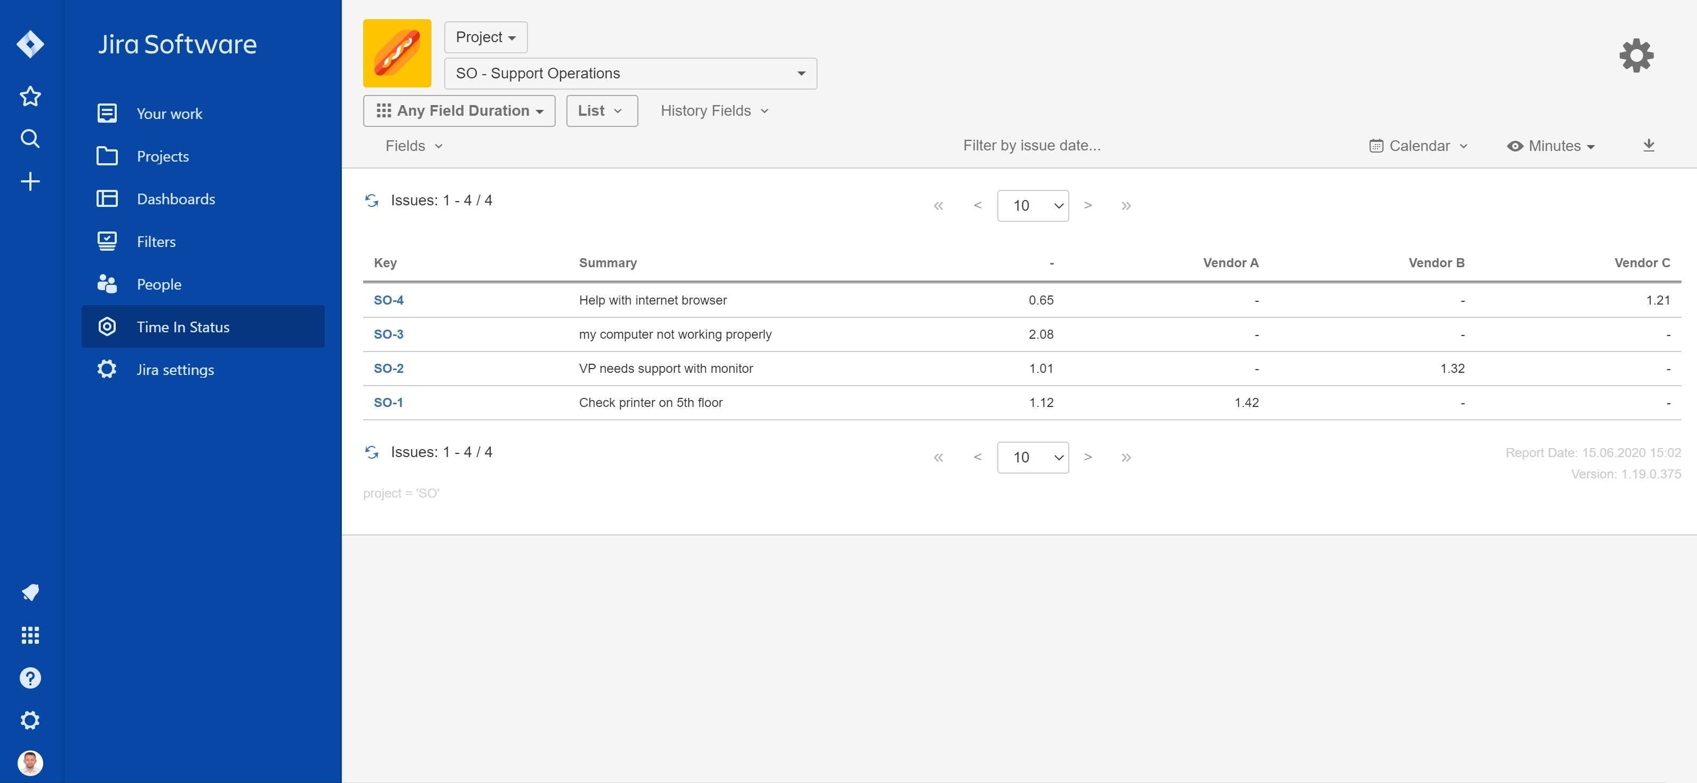Screen dimensions: 1697x783
Task: Click the help question mark icon
Action: 30,677
